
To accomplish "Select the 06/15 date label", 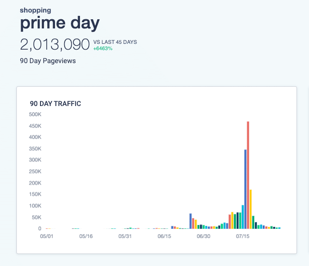I will 164,236.
